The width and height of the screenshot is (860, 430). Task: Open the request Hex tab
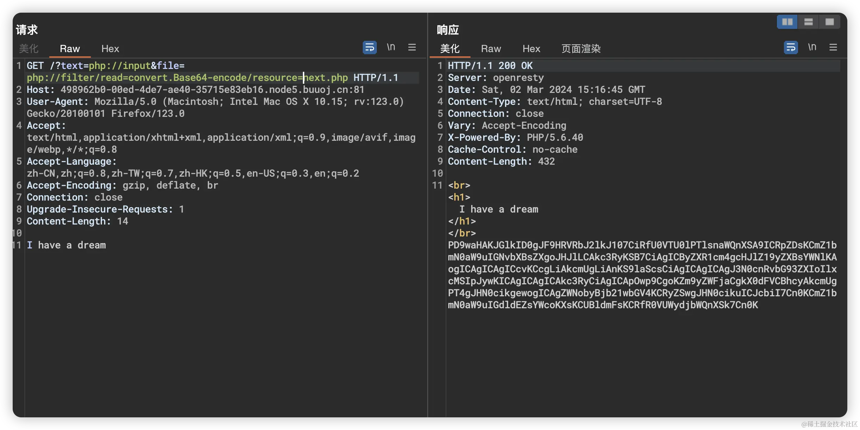click(110, 49)
